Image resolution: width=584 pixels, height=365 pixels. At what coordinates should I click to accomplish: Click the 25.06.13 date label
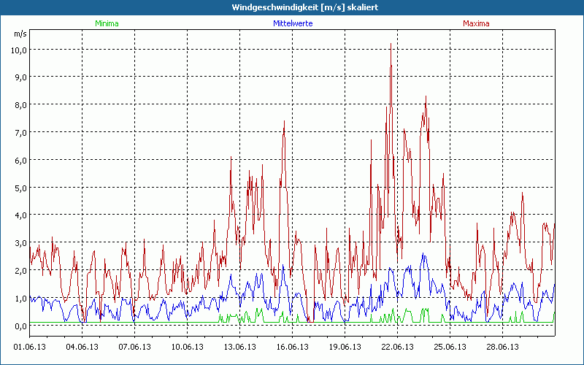[x=450, y=347]
